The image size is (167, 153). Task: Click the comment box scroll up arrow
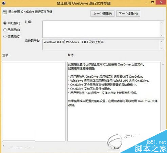tap(162, 23)
